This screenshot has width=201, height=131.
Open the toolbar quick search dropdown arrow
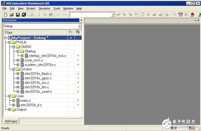(113, 15)
